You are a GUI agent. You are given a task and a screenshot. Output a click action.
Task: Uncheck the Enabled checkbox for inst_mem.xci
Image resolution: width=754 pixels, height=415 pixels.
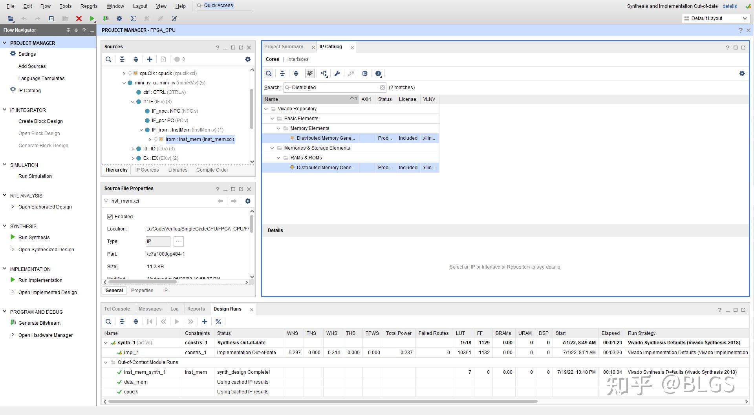tap(110, 217)
